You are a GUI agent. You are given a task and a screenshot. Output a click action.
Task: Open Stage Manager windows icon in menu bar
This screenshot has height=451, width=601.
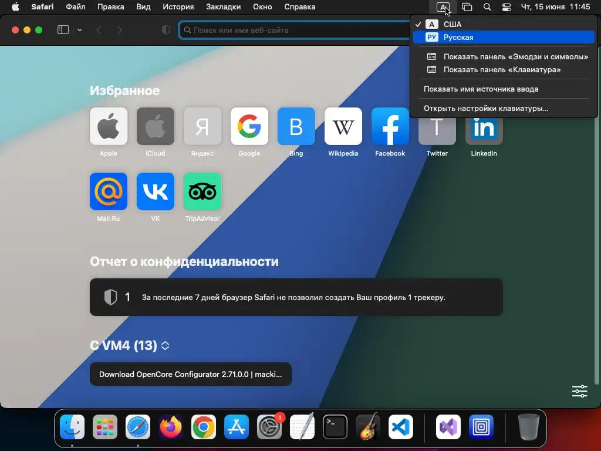[x=467, y=7]
